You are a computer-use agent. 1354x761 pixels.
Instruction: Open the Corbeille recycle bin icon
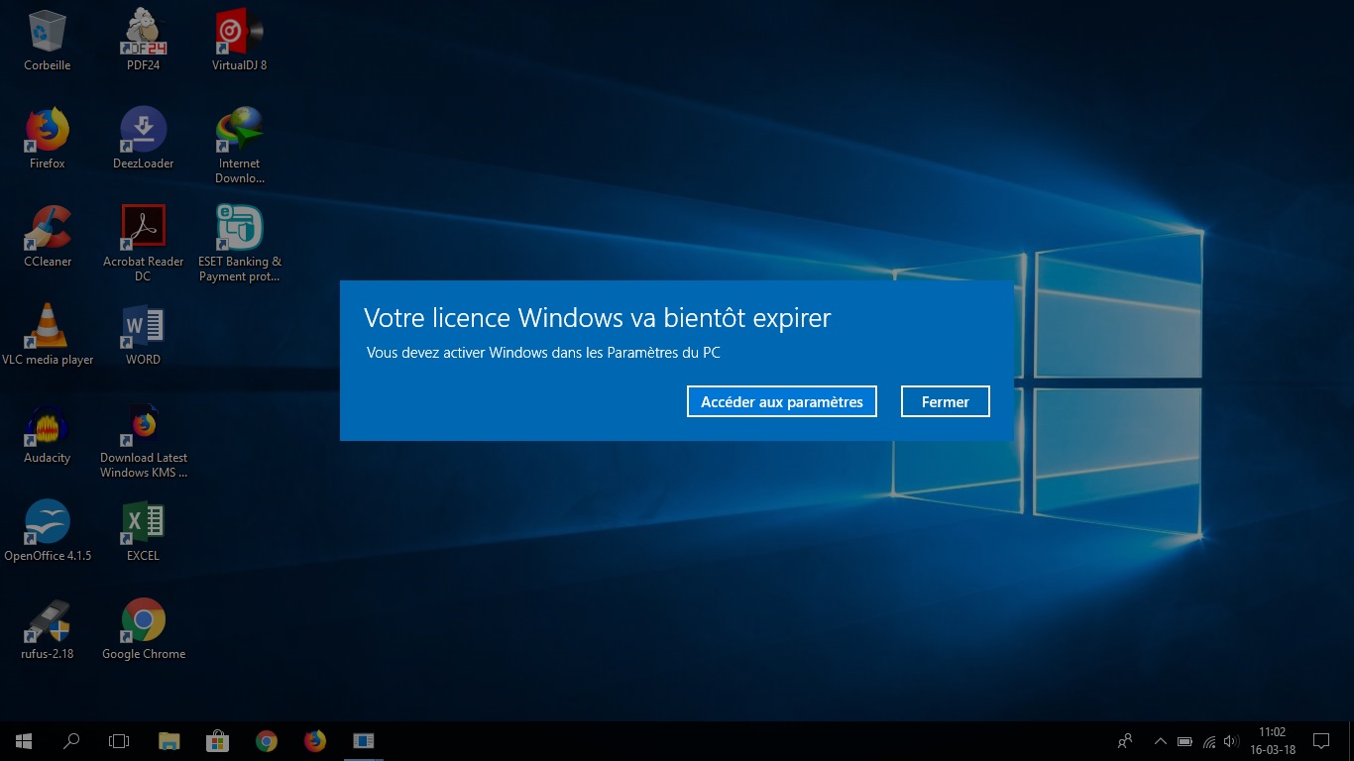(47, 40)
